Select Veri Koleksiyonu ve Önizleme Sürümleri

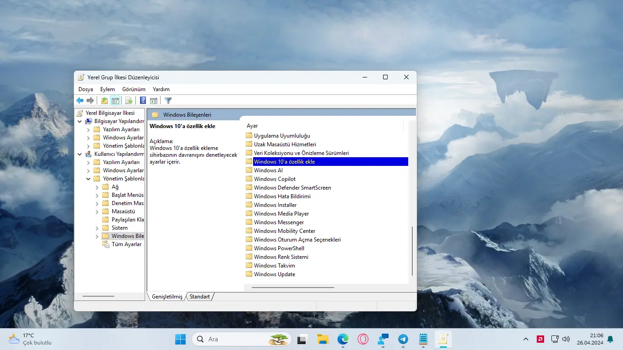pos(301,153)
